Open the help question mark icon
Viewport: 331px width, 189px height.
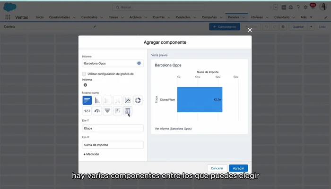coord(298,8)
